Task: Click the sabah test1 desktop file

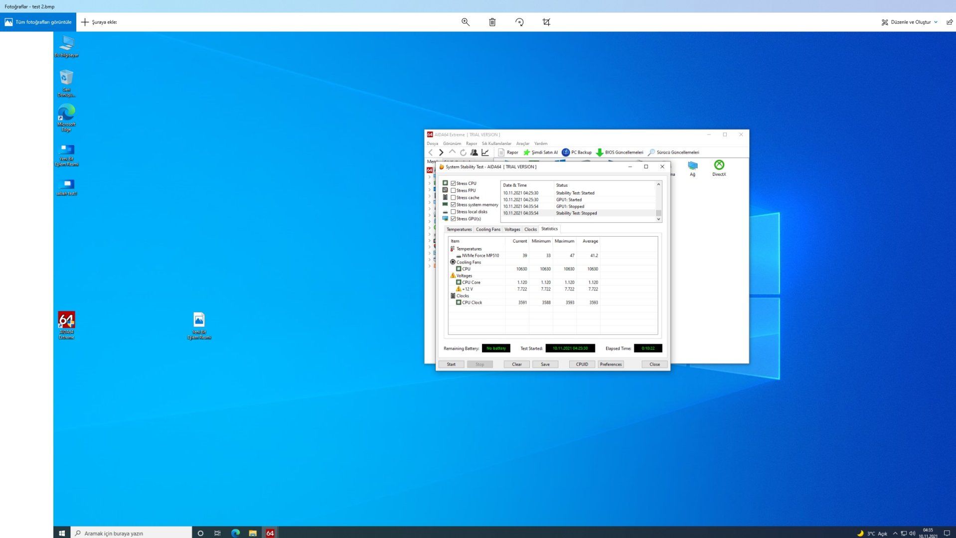Action: 66,187
